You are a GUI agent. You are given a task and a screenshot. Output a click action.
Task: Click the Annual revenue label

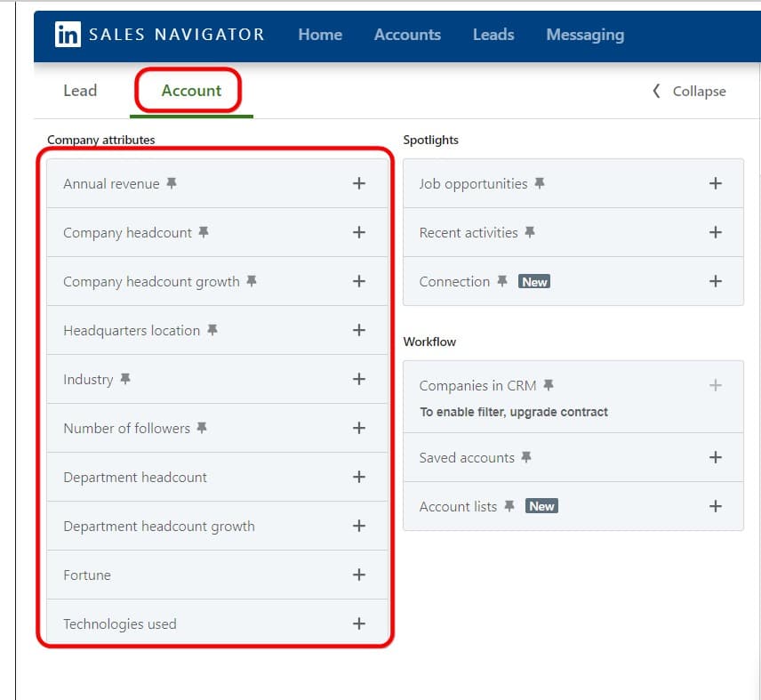point(111,184)
